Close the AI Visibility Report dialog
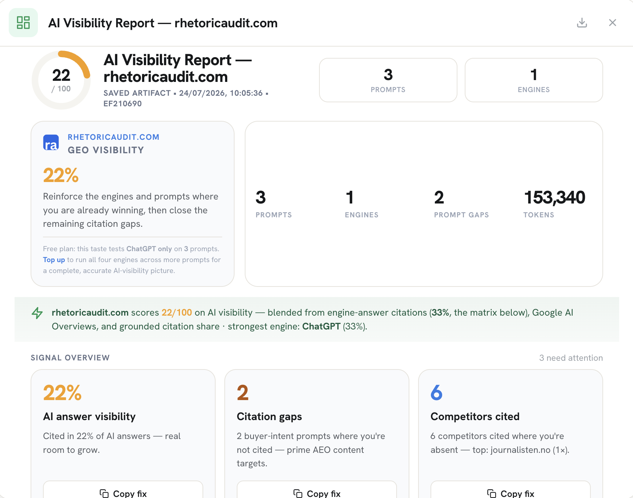633x498 pixels. click(613, 23)
